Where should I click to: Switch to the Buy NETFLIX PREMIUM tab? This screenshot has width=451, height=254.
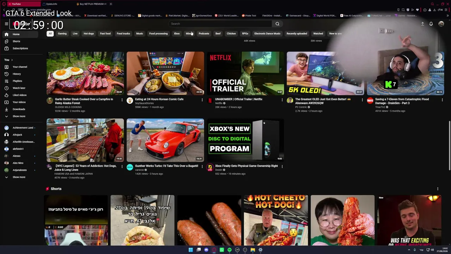click(x=93, y=4)
